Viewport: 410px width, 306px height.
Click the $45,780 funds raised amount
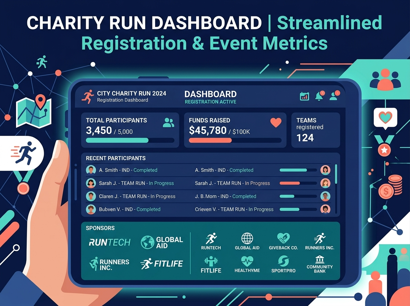208,130
